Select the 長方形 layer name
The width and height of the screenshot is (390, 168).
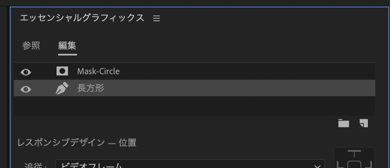91,88
